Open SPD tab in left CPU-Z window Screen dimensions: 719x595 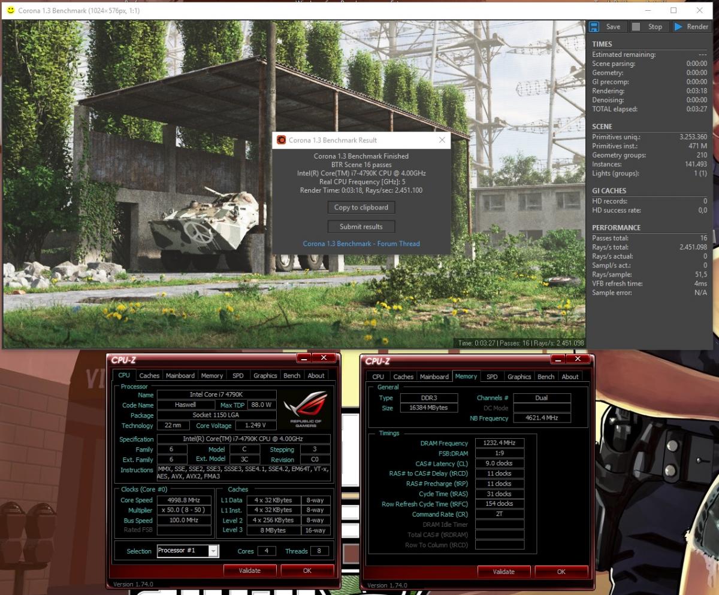[238, 376]
